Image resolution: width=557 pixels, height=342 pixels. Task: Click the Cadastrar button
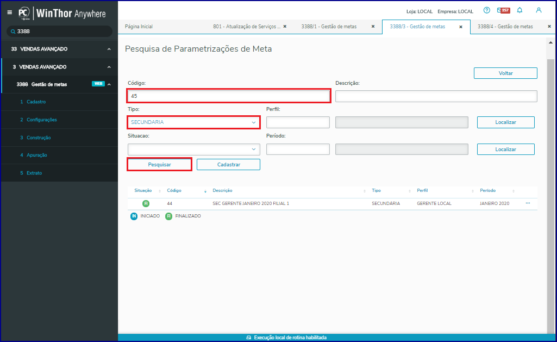click(x=228, y=165)
